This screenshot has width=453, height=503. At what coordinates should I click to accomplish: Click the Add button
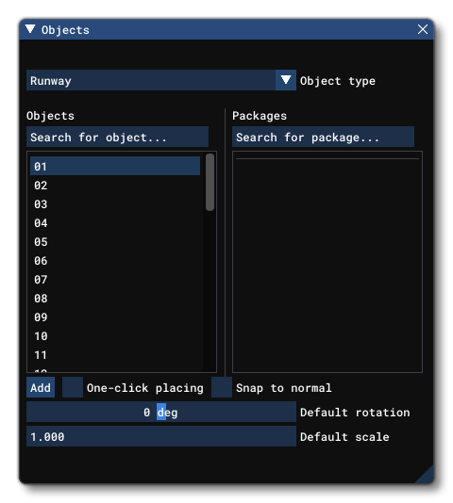(41, 387)
